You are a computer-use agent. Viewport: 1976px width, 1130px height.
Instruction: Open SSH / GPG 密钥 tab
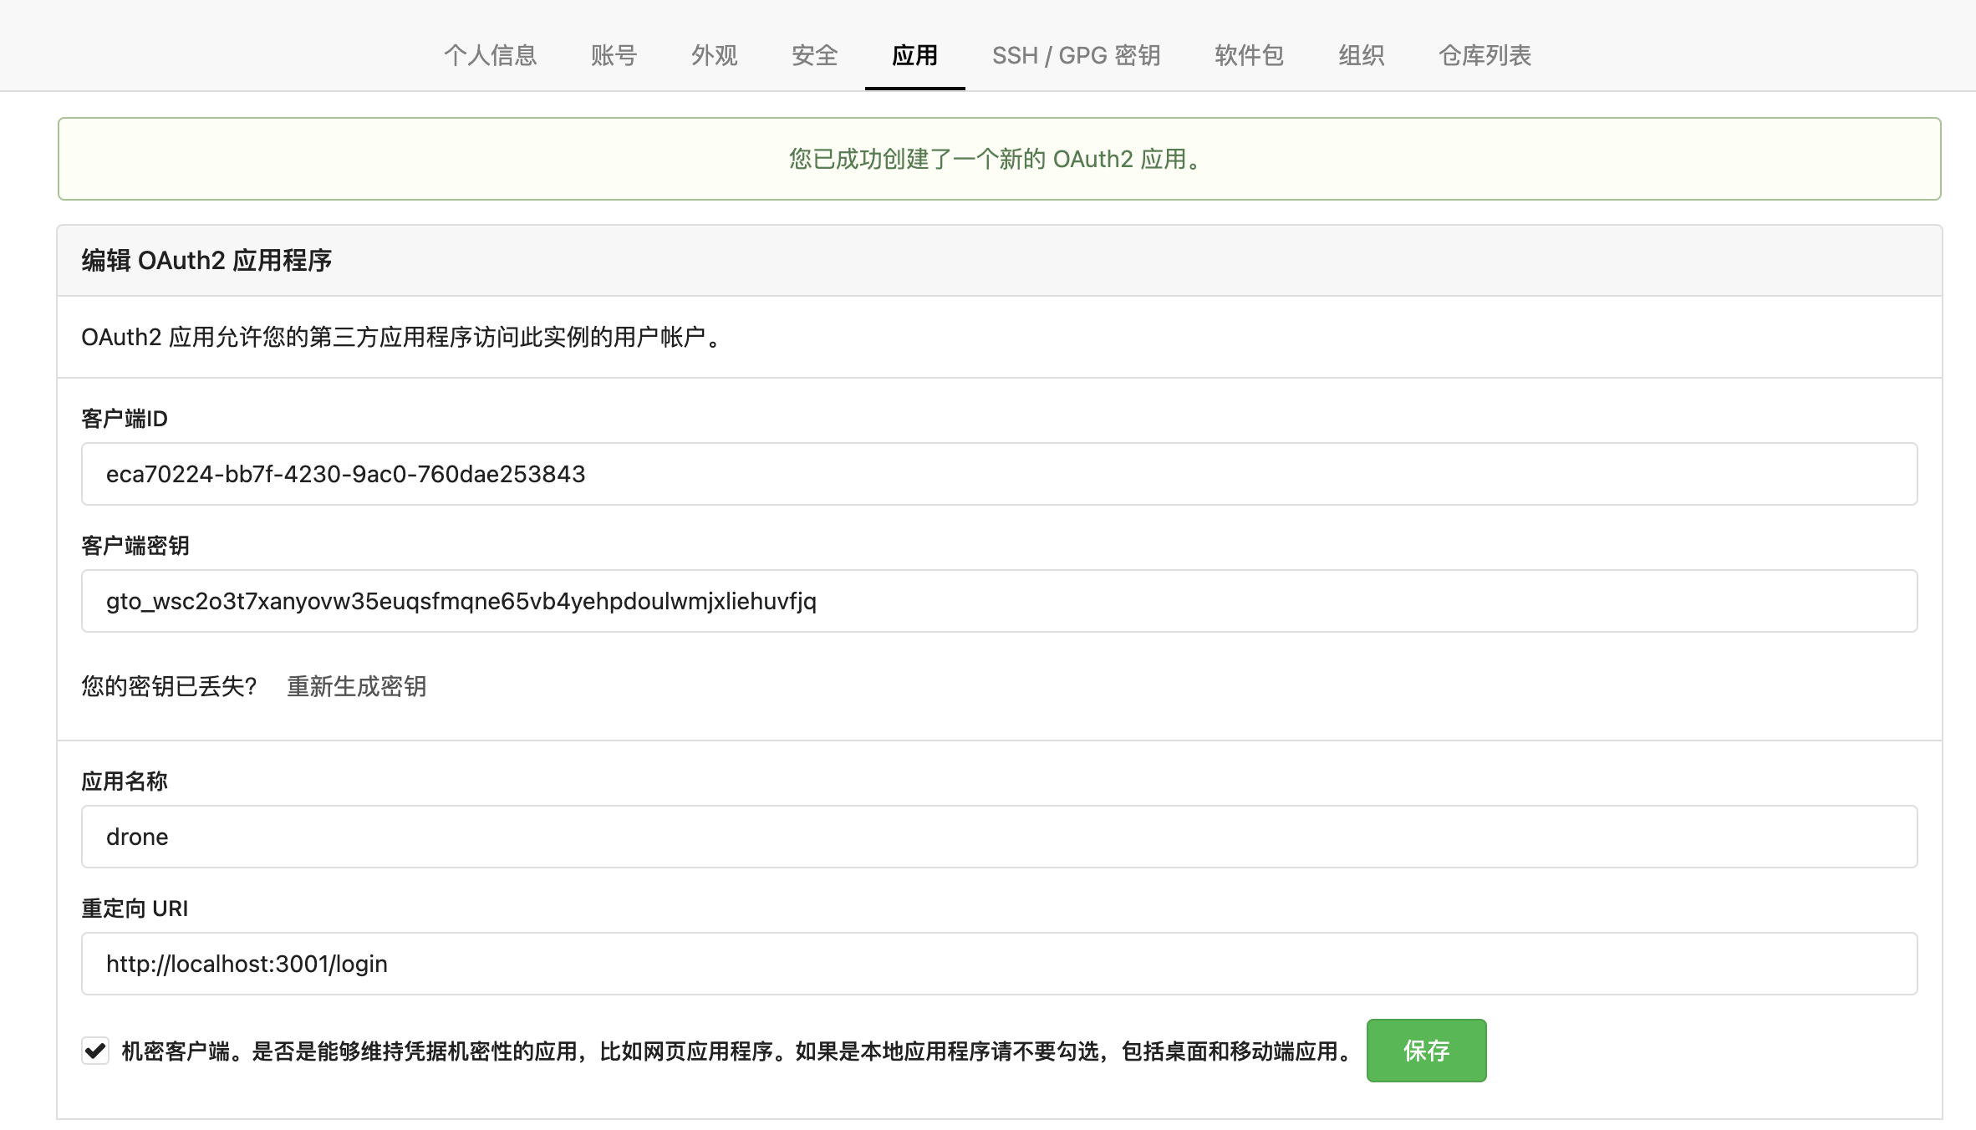point(1076,55)
